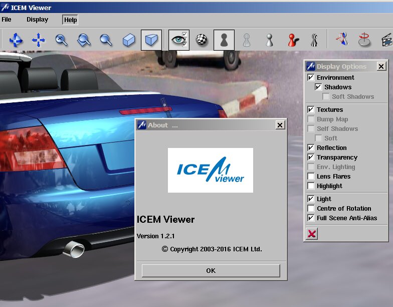
Task: Select the blue rotate view tool
Action: pos(16,40)
